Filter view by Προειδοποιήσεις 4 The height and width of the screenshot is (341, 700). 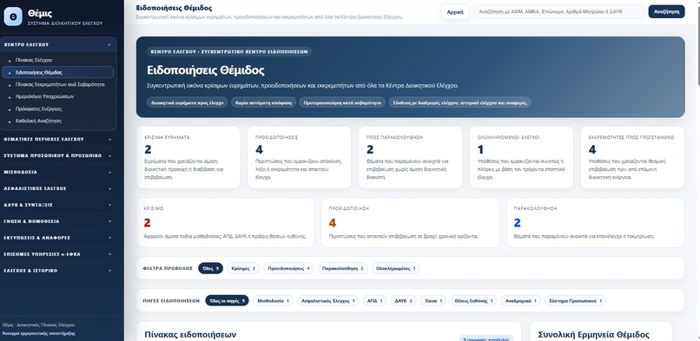coord(288,268)
